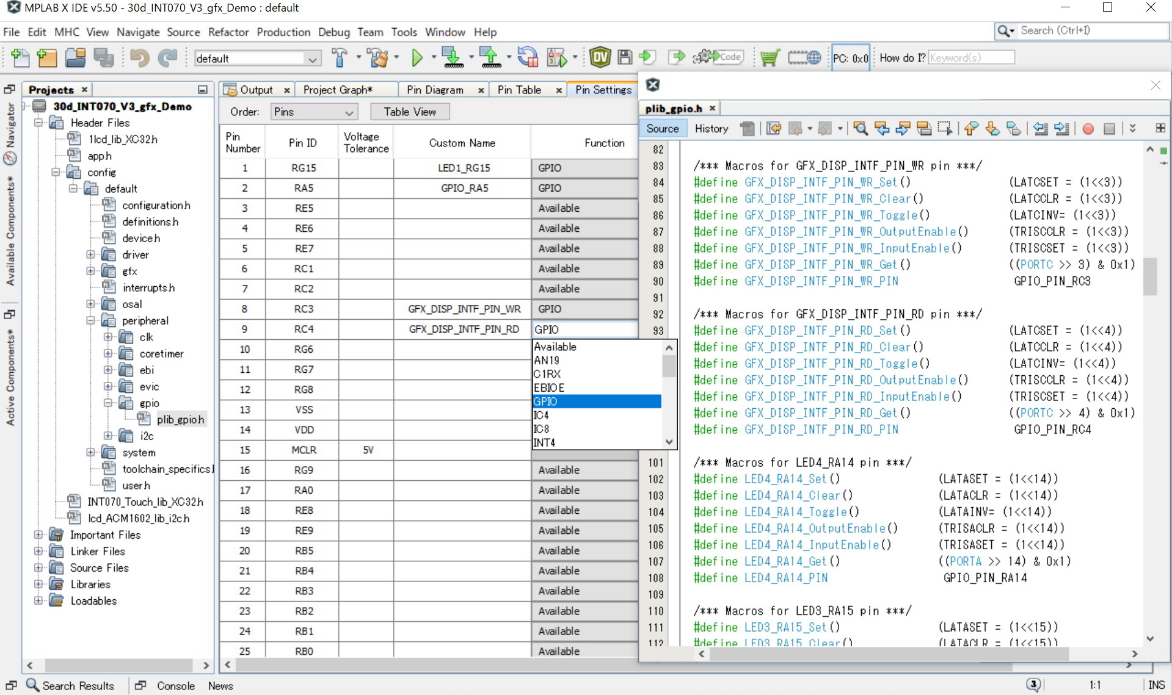Stop macro recording with square button
Screen dimensions: 1172x695
click(1110, 129)
